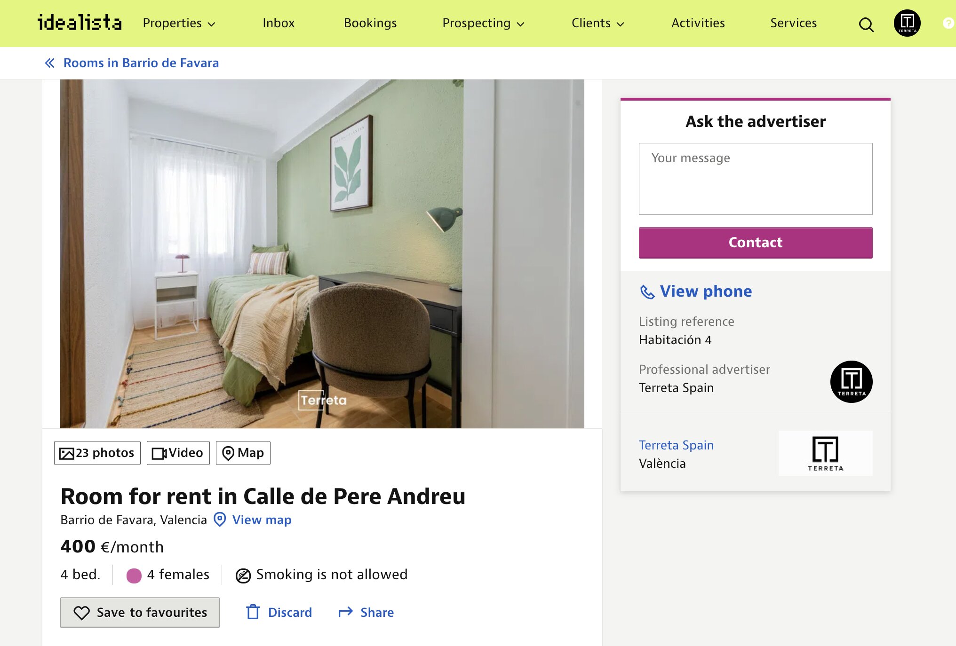956x646 pixels.
Task: Expand the Prospecting dropdown menu
Action: [483, 23]
